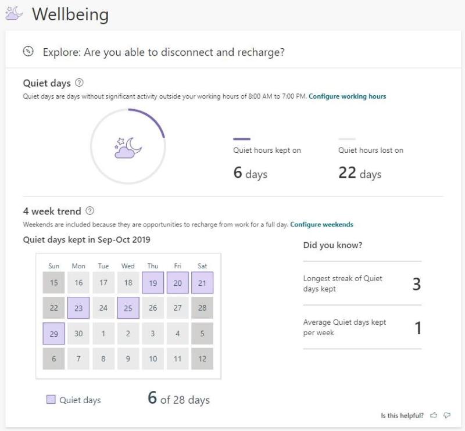Viewport: 465px width, 431px height.
Task: Click calendar day 12 Saturday
Action: (x=202, y=358)
